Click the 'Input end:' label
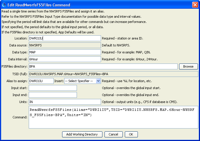The image size is (200, 141). [x=20, y=95]
